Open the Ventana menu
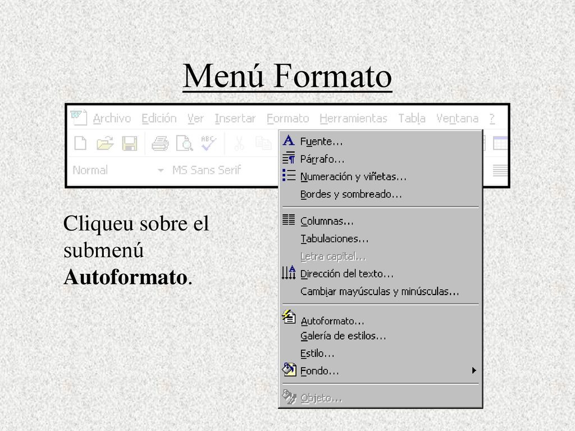Image resolution: width=575 pixels, height=431 pixels. (457, 118)
